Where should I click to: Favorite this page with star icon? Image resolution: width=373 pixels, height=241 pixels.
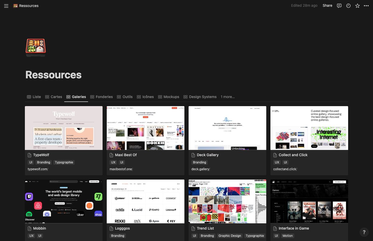click(x=357, y=6)
